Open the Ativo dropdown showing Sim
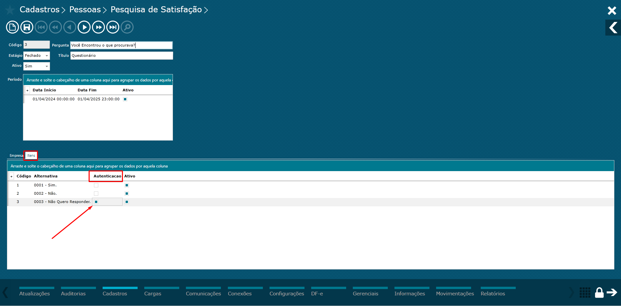This screenshot has width=621, height=306. pos(47,66)
